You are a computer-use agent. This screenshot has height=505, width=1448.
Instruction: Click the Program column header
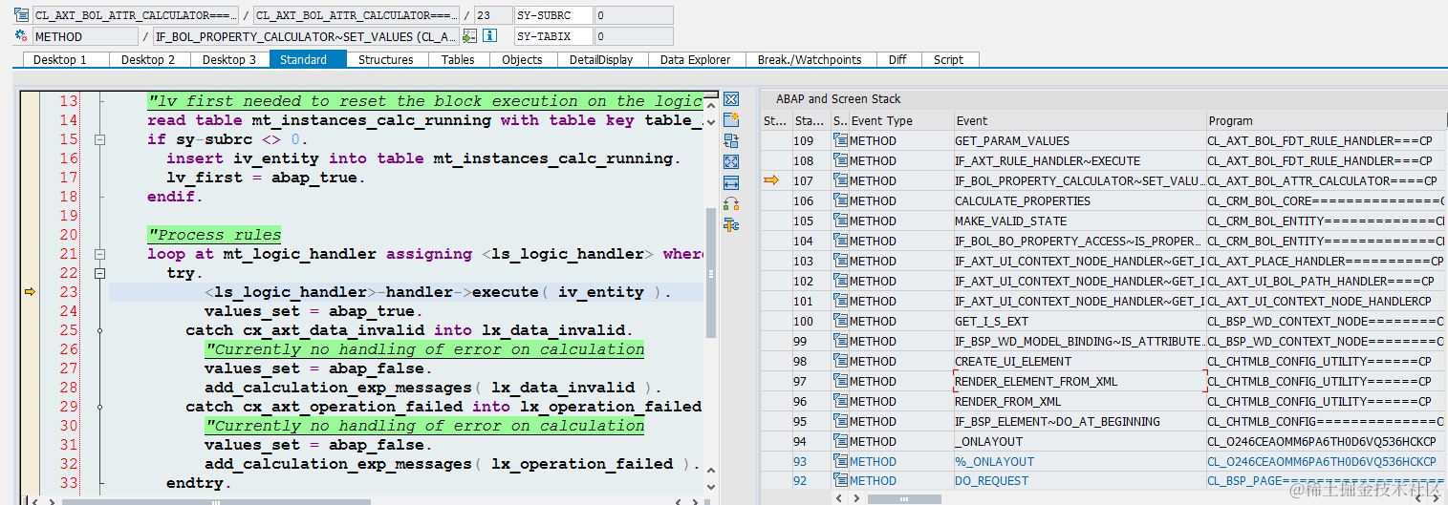(x=1327, y=121)
